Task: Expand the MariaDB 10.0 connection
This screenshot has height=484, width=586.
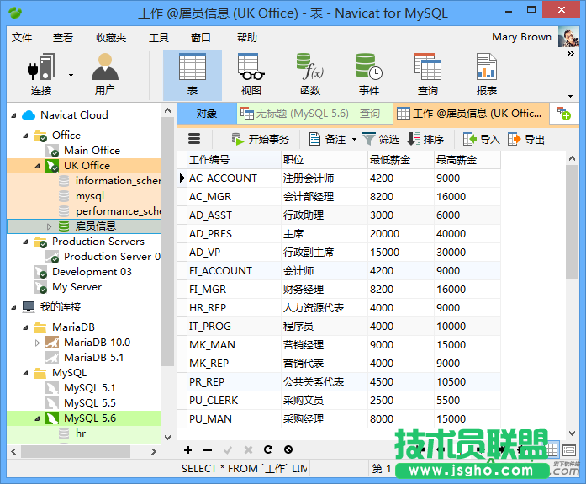Action: point(37,343)
